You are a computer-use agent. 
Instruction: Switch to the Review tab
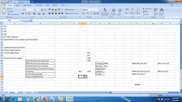pyautogui.click(x=55, y=5)
